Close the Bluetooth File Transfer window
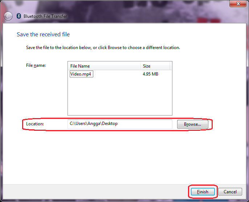The width and height of the screenshot is (249, 202). tap(238, 4)
